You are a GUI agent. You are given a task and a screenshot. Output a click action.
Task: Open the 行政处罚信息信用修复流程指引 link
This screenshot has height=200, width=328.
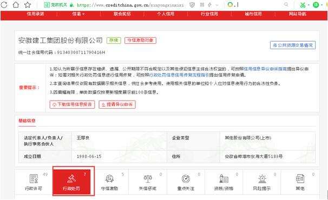pyautogui.click(x=179, y=75)
